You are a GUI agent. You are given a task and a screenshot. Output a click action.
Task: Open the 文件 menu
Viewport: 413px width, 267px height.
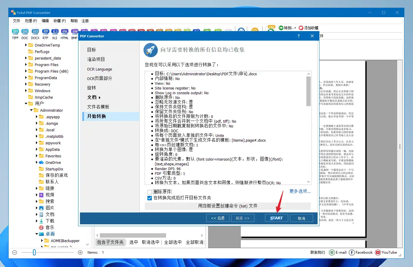[x=17, y=21]
